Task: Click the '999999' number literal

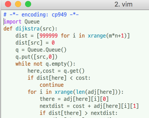Action: [49, 36]
